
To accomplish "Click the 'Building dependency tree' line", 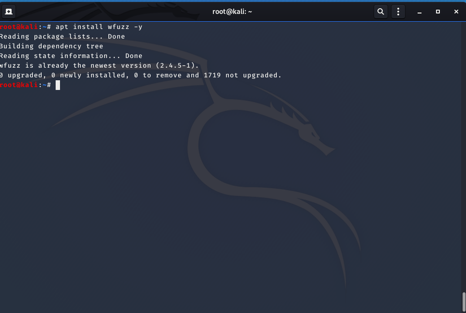I will pos(52,46).
